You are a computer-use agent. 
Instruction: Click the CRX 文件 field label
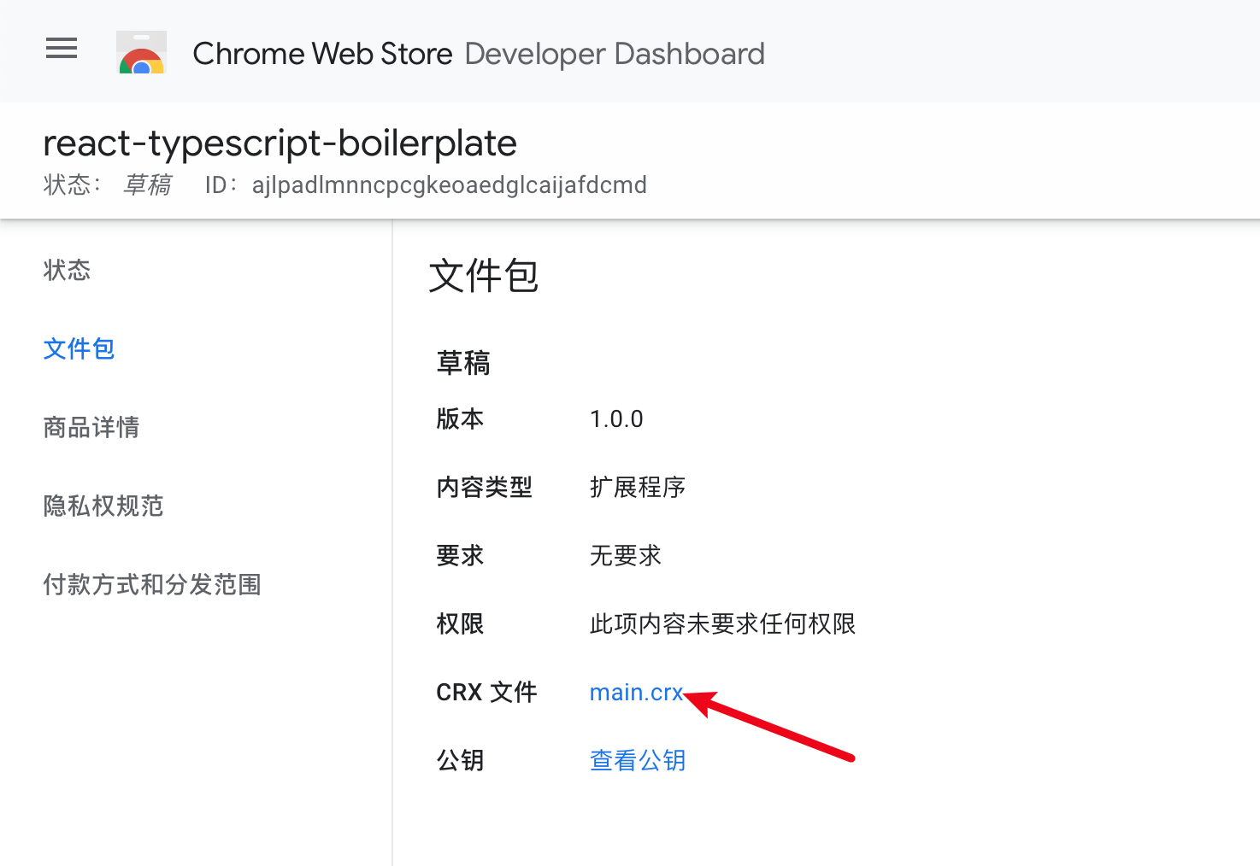click(x=486, y=692)
